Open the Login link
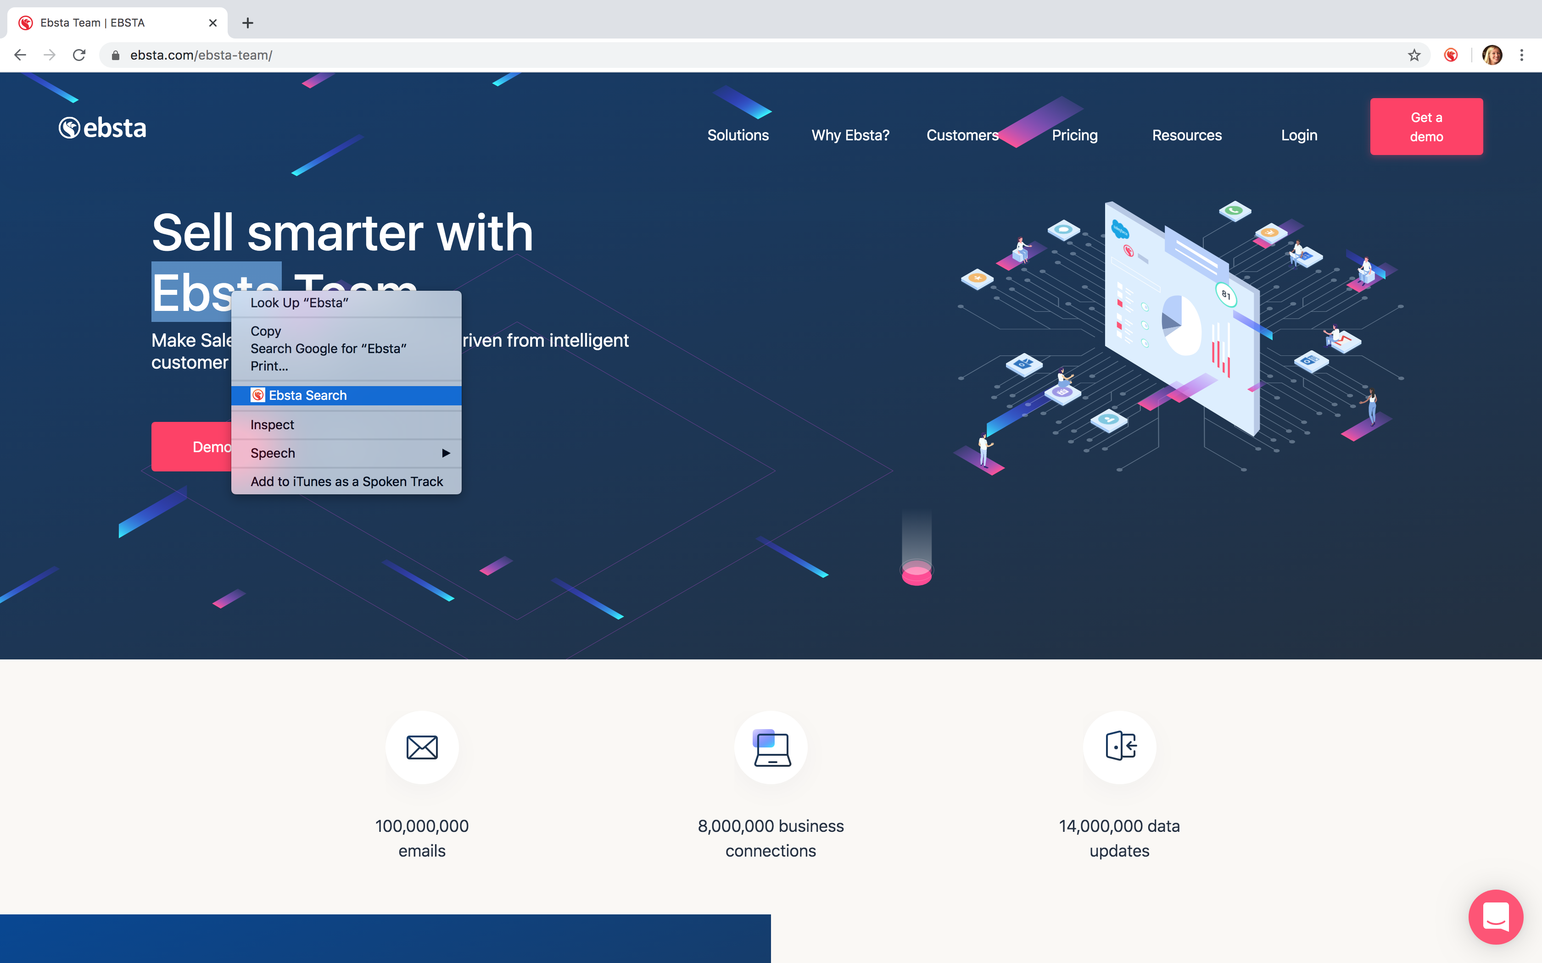Screen dimensions: 1542x963 coord(1299,135)
